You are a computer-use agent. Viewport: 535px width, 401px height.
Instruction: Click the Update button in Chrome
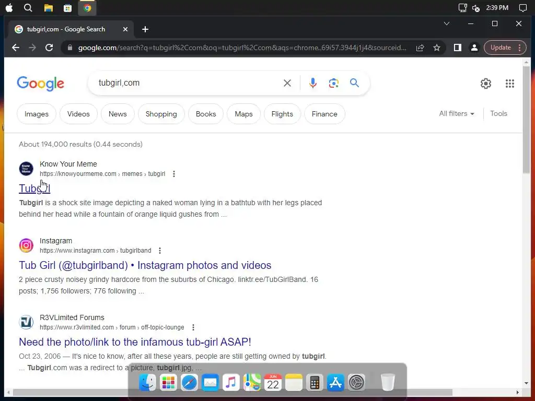(x=501, y=48)
